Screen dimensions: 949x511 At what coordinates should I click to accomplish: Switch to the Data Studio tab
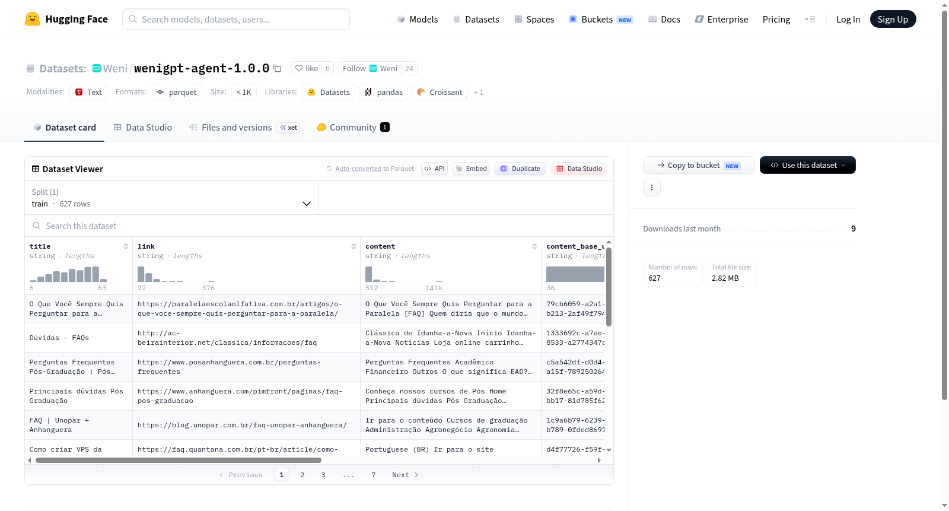pyautogui.click(x=143, y=128)
